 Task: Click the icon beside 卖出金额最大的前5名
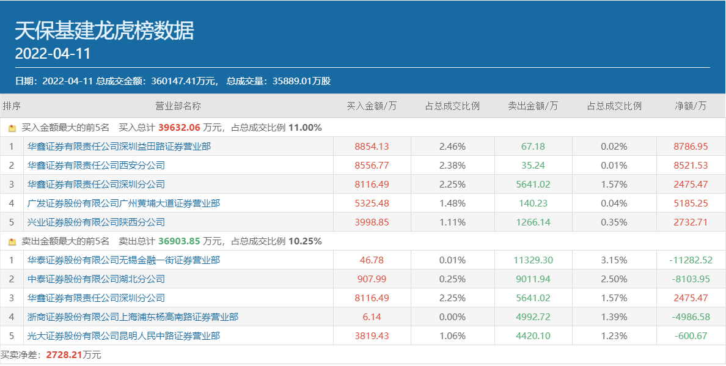click(12, 241)
